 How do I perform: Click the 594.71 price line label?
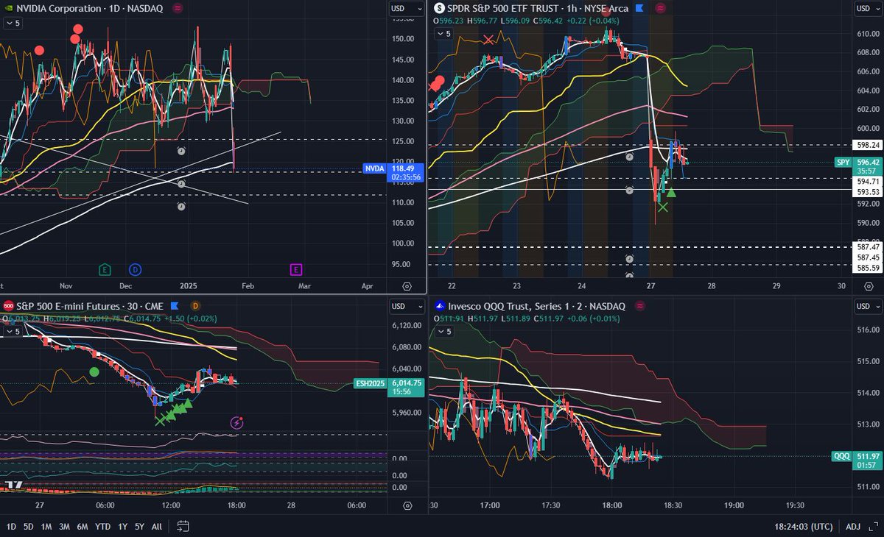point(867,180)
